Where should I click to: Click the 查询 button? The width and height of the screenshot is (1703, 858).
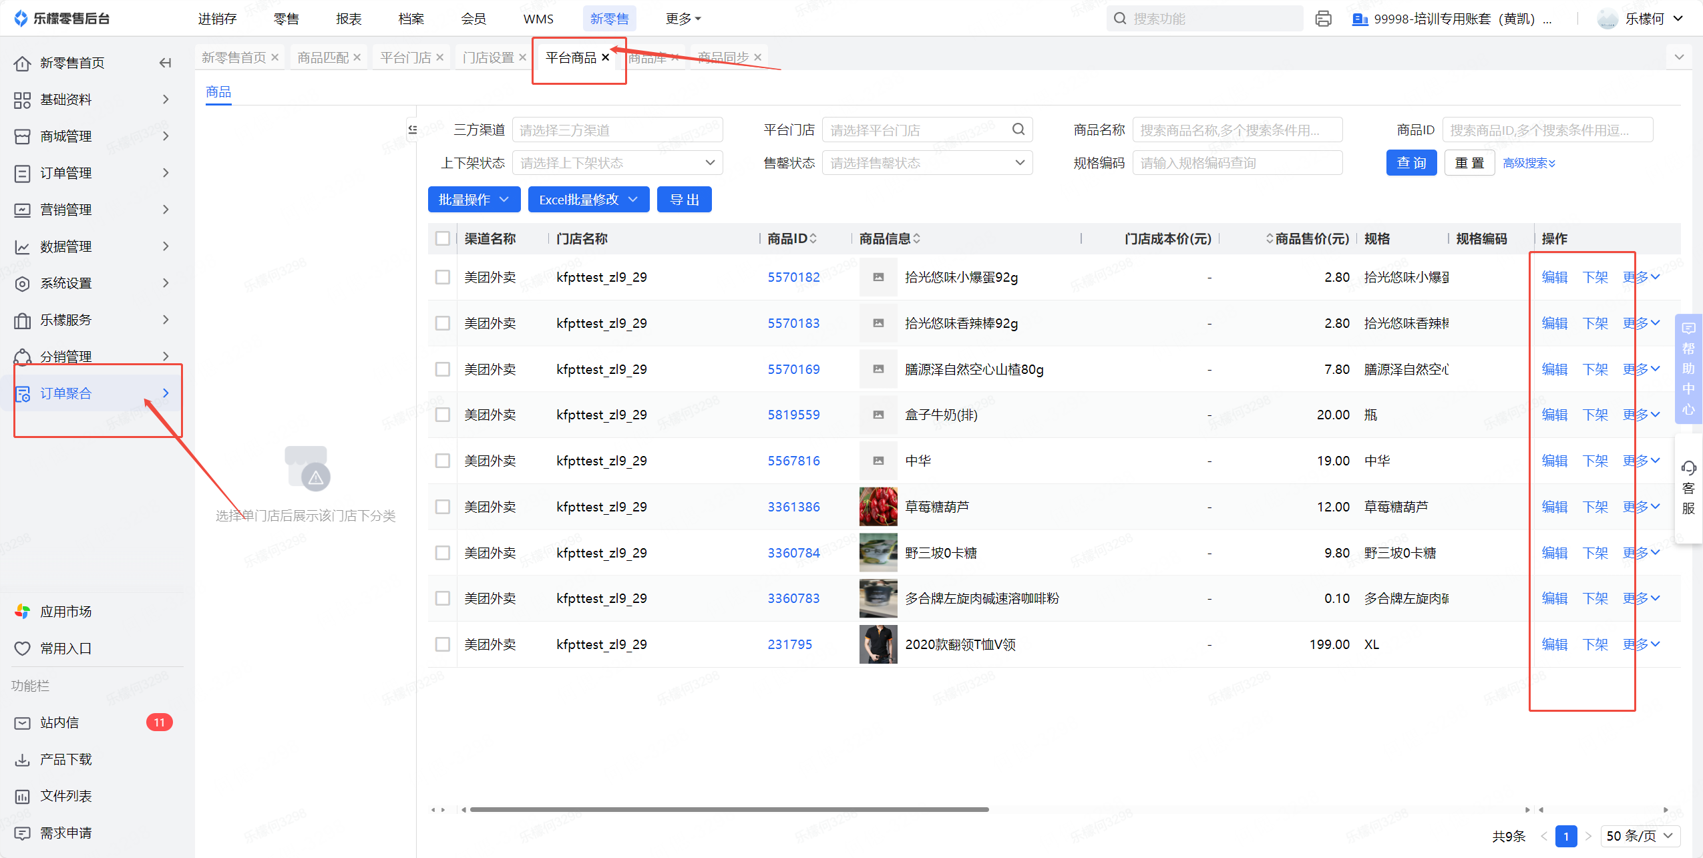coord(1410,163)
